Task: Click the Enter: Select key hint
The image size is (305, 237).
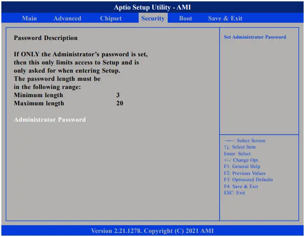Action: tap(237, 153)
